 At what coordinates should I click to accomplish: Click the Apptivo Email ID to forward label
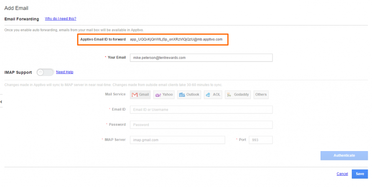pyautogui.click(x=103, y=39)
